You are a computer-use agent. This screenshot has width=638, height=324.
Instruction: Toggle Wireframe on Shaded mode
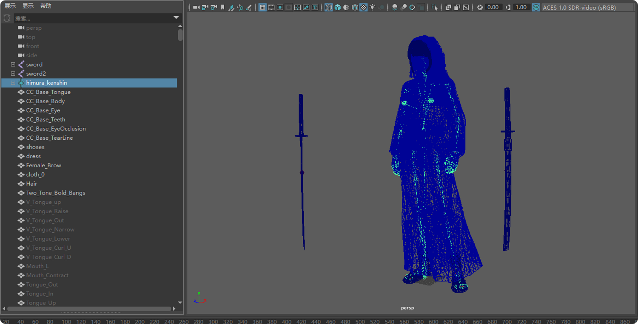click(355, 7)
